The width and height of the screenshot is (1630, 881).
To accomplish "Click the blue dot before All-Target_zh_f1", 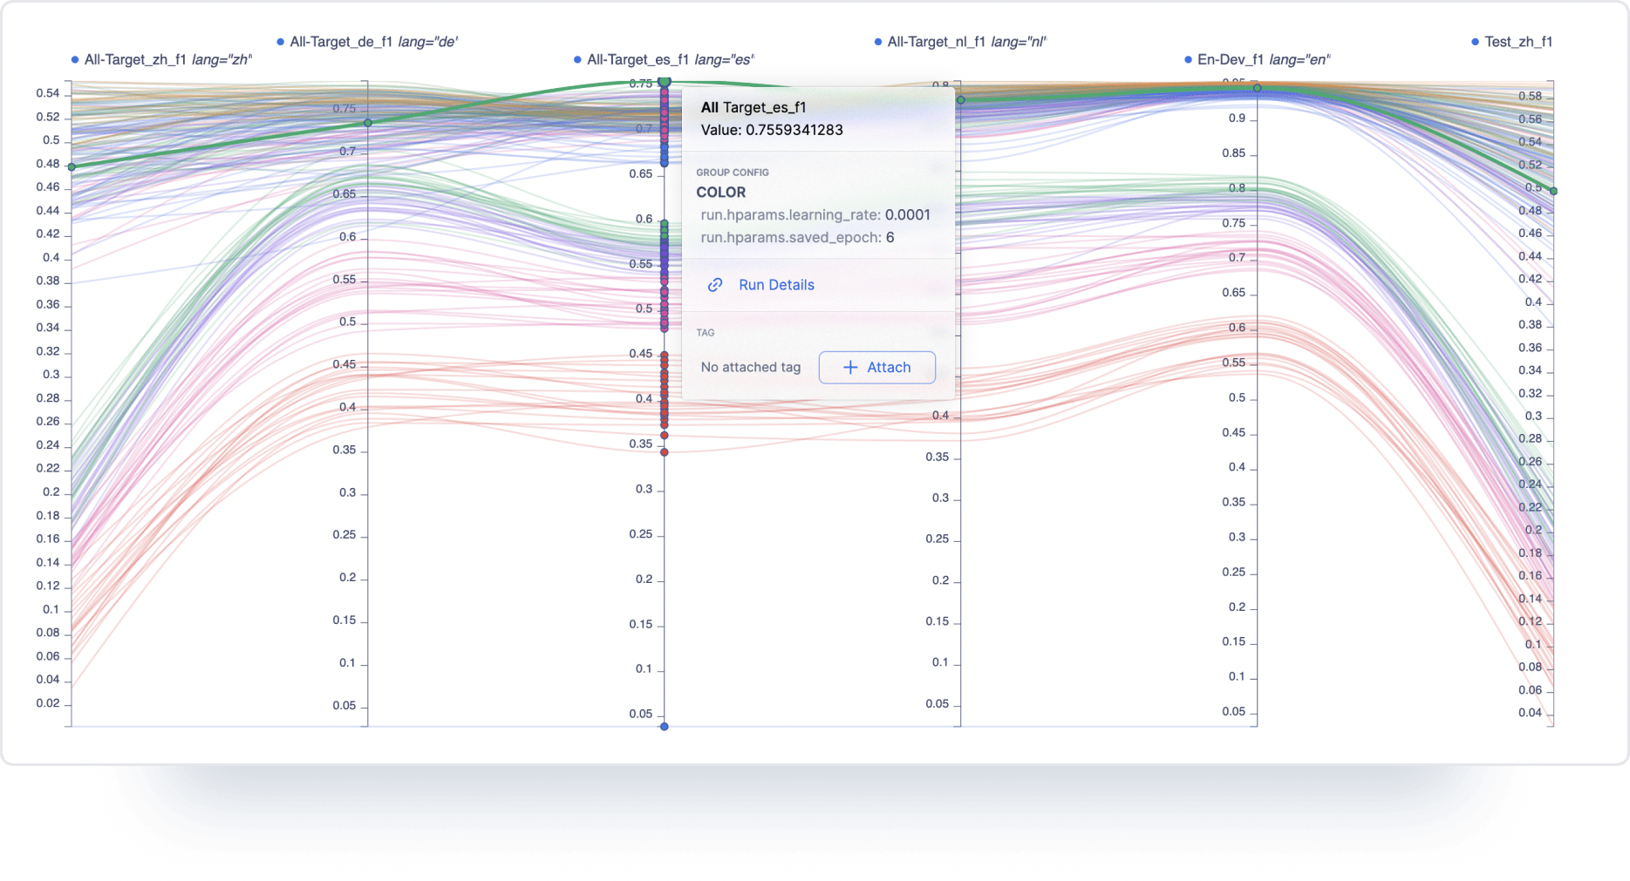I will coord(75,60).
